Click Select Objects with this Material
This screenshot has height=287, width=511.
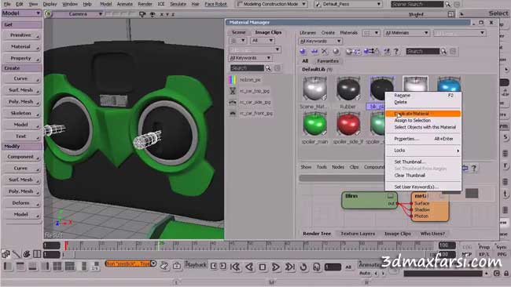pyautogui.click(x=425, y=127)
